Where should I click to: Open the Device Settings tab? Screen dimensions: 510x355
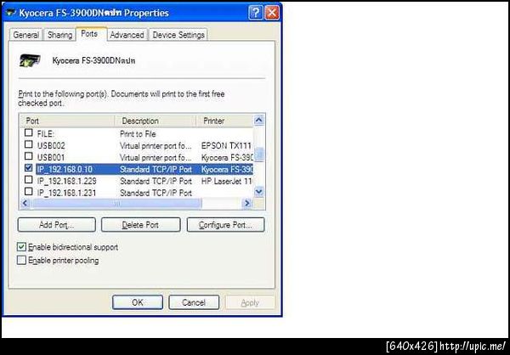coord(178,35)
